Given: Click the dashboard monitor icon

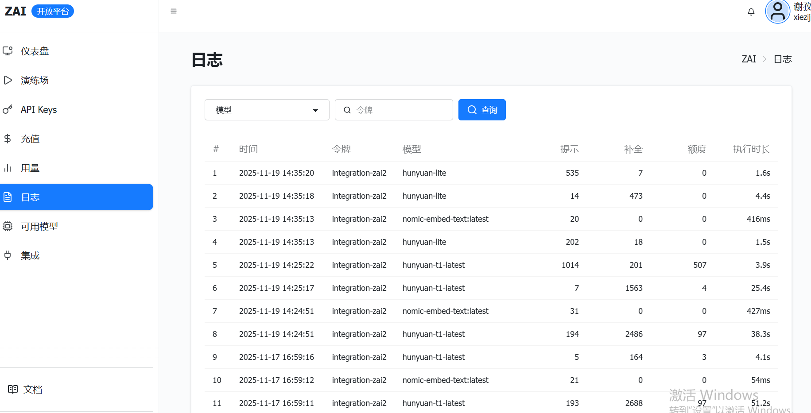Looking at the screenshot, I should 8,51.
